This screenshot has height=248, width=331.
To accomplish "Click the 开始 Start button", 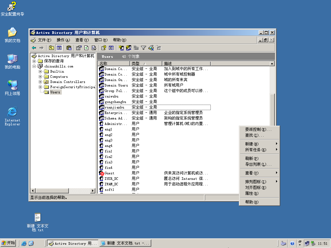I will (8, 243).
